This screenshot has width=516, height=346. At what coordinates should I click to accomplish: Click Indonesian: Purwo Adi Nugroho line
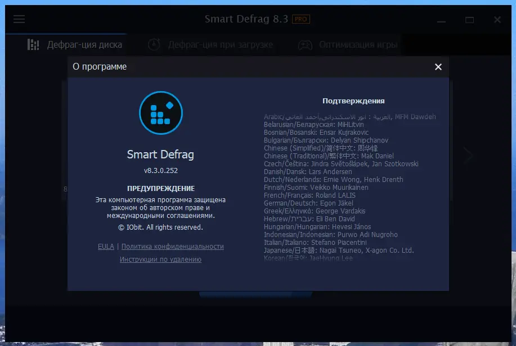330,235
